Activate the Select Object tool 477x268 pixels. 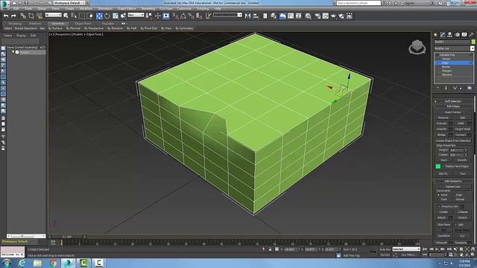66,16
